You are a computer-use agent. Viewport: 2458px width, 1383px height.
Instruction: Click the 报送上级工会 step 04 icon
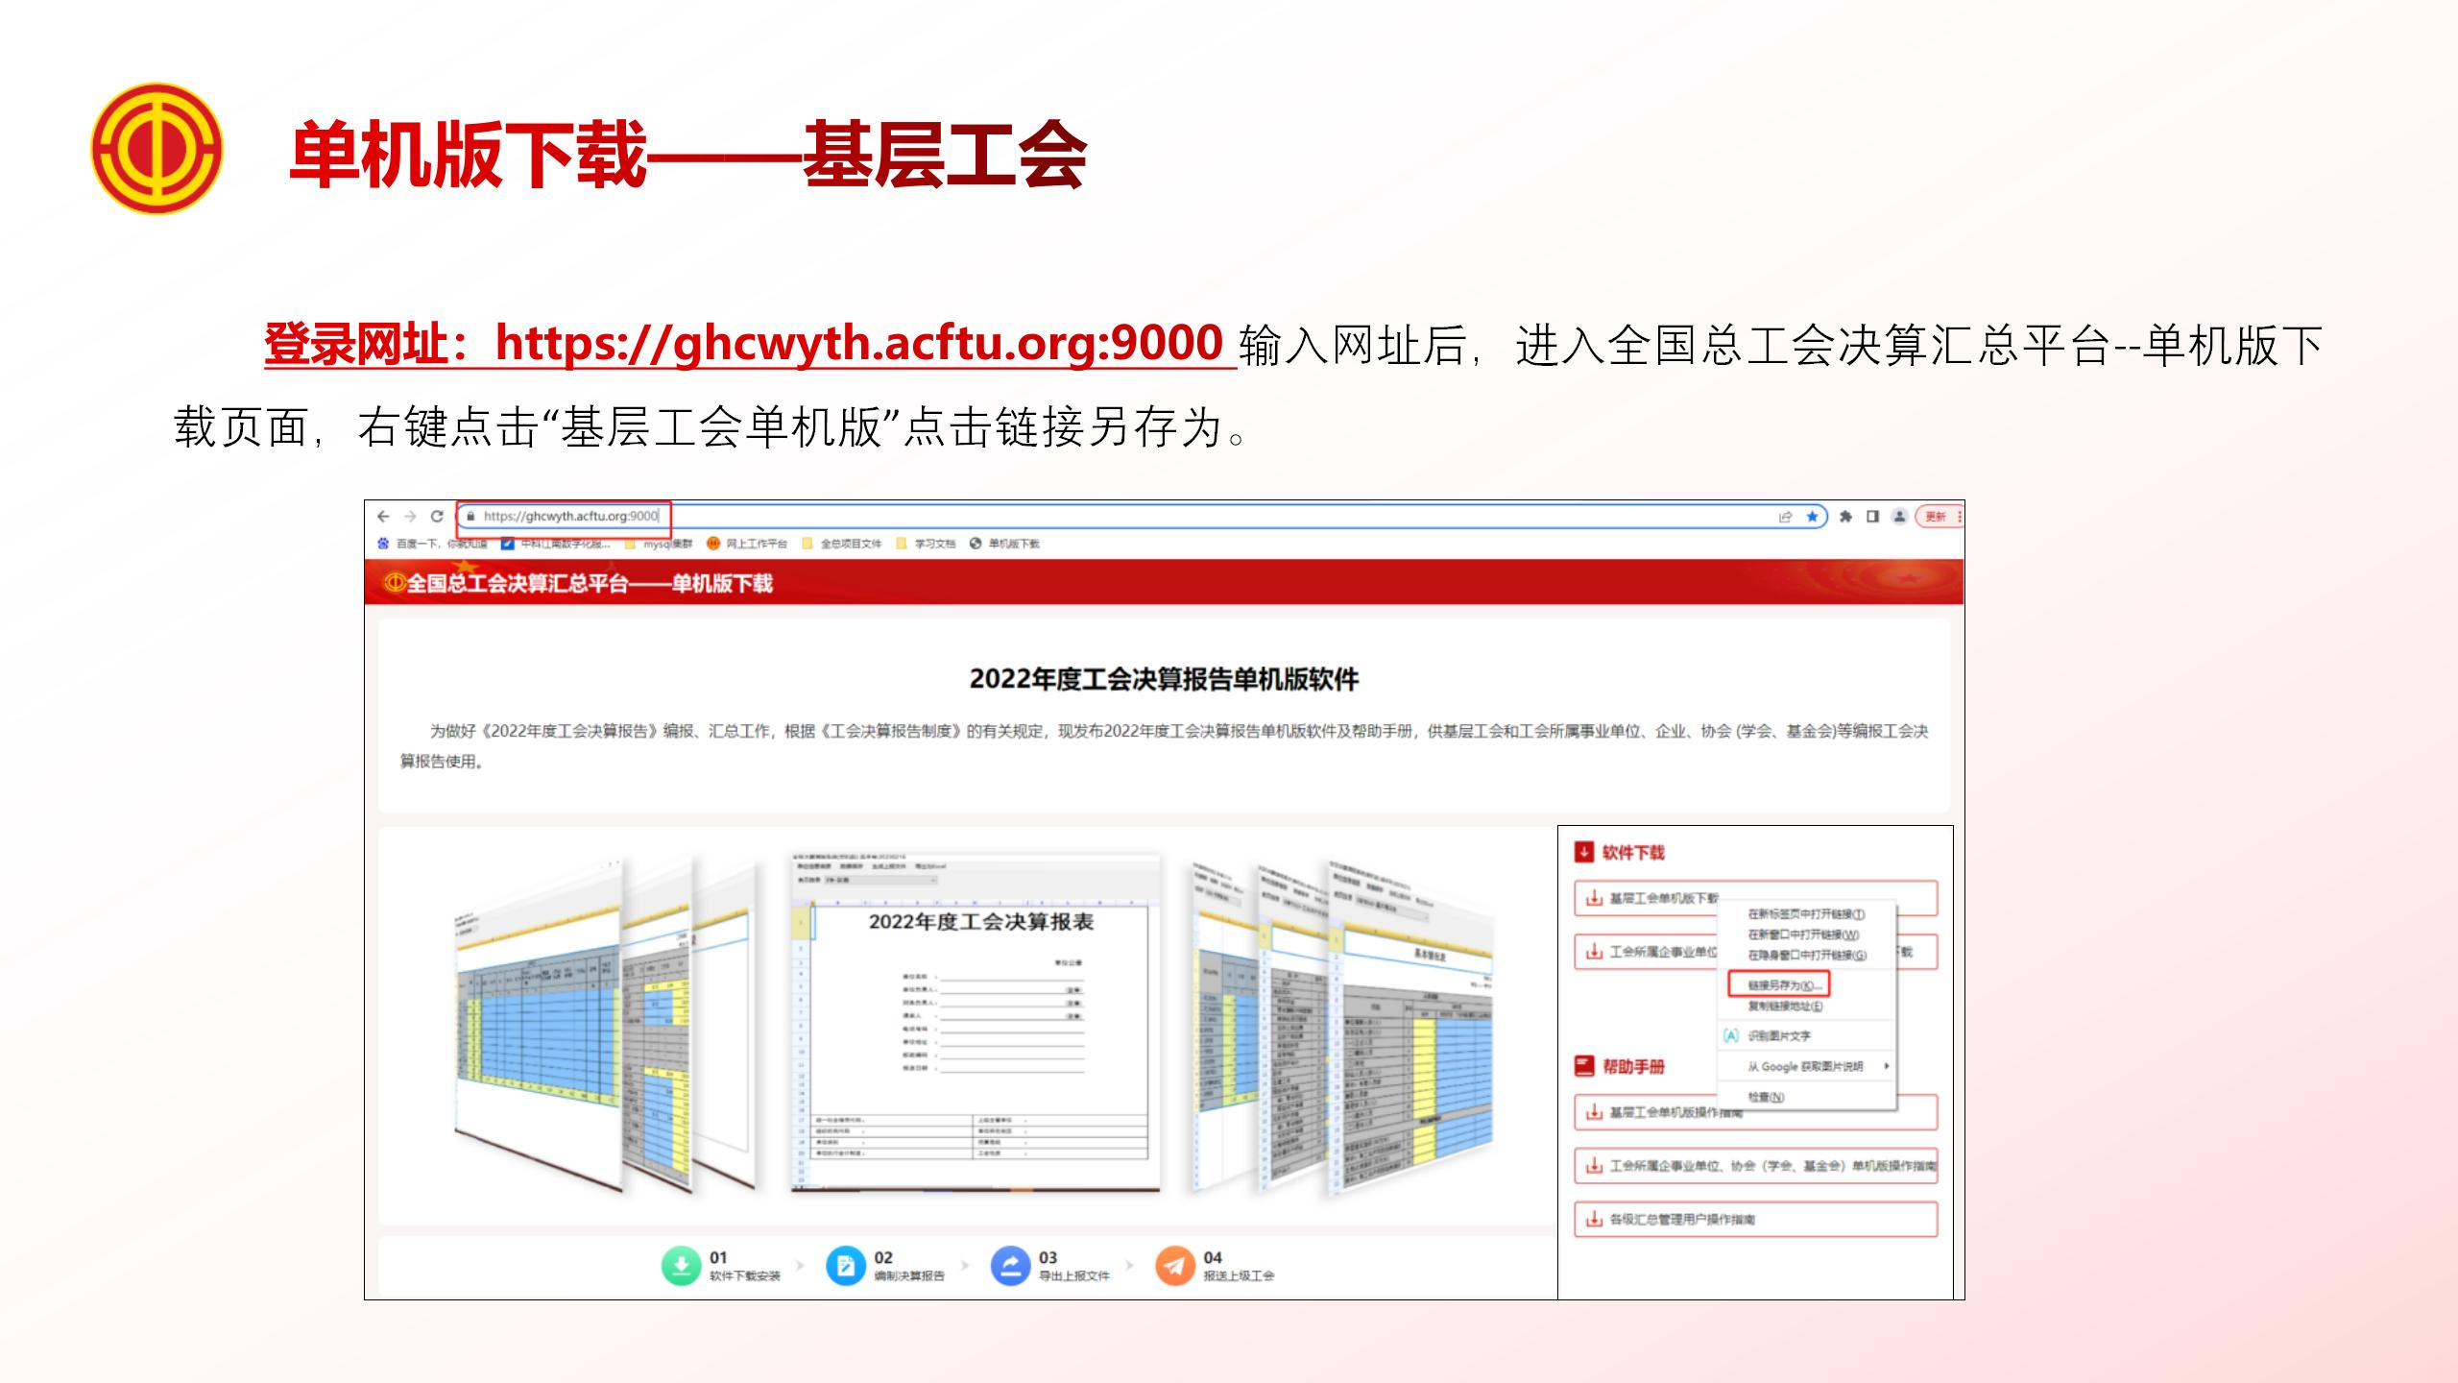(1174, 1266)
